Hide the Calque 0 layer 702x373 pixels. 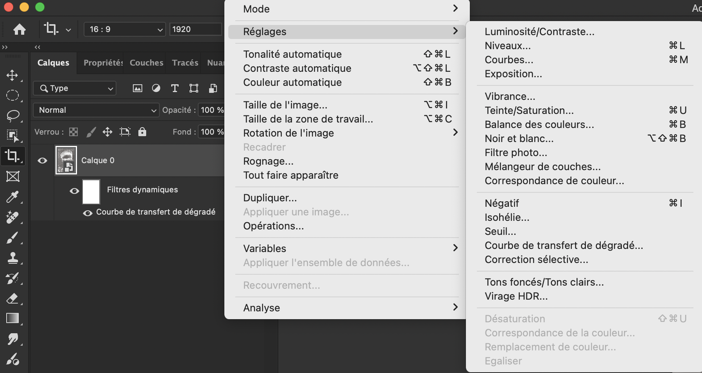pos(43,160)
